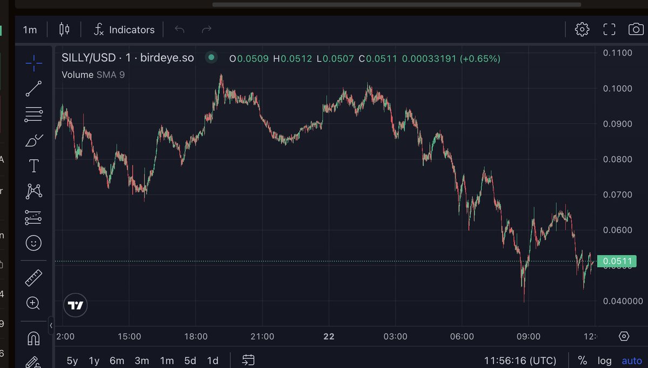Click the TradingView logo badge

(x=75, y=305)
